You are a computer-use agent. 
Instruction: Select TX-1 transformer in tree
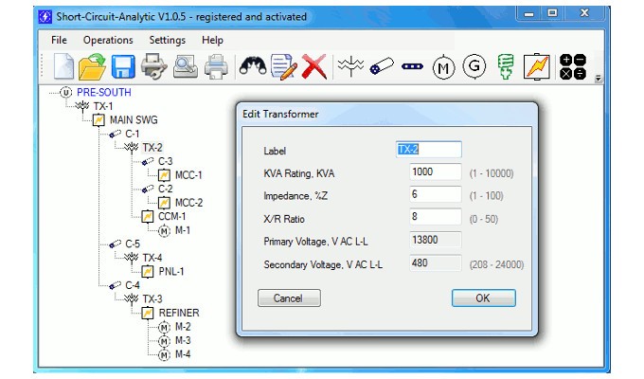(x=103, y=106)
